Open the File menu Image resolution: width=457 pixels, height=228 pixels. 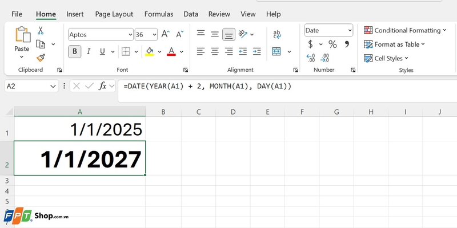[x=17, y=14]
